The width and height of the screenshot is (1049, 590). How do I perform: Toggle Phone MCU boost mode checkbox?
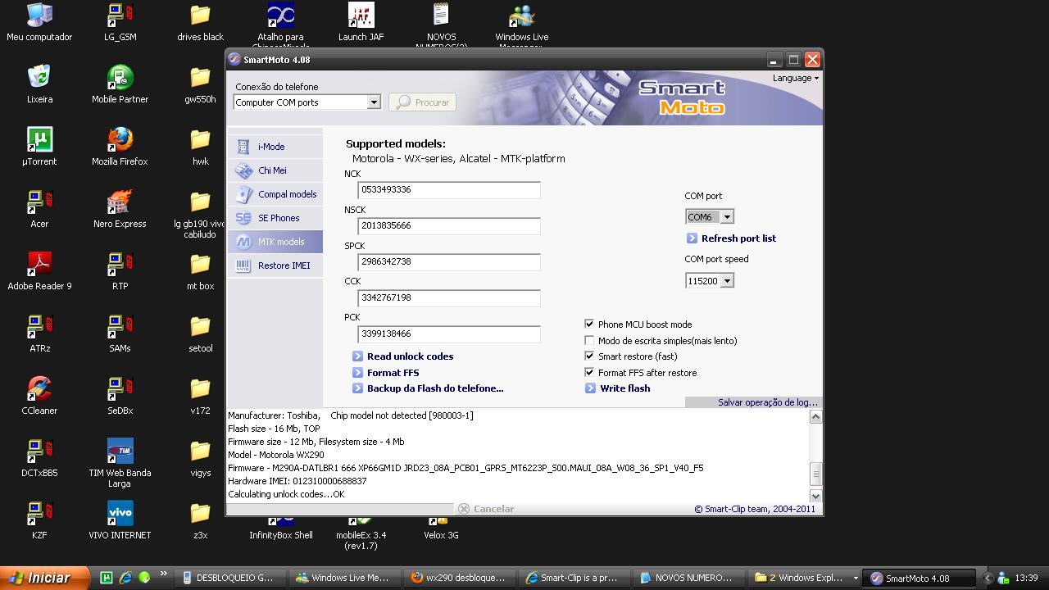coord(589,324)
